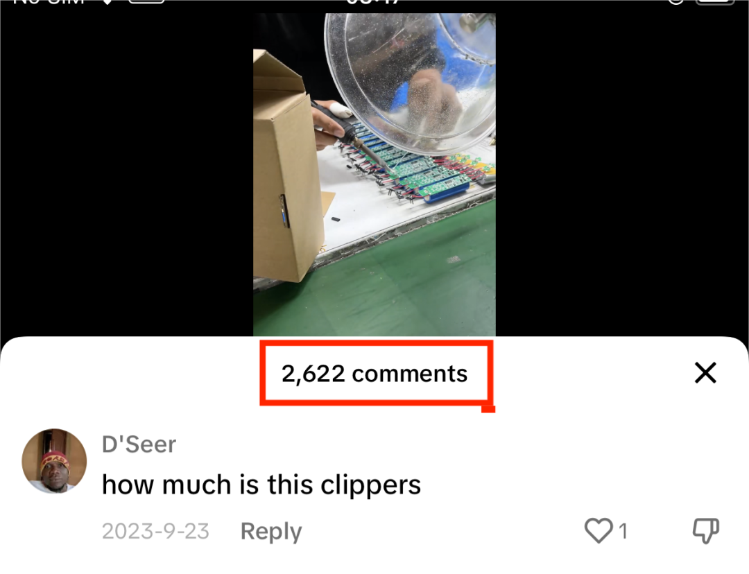749x574 pixels.
Task: Tap the clock in the status bar
Action: 374,1
